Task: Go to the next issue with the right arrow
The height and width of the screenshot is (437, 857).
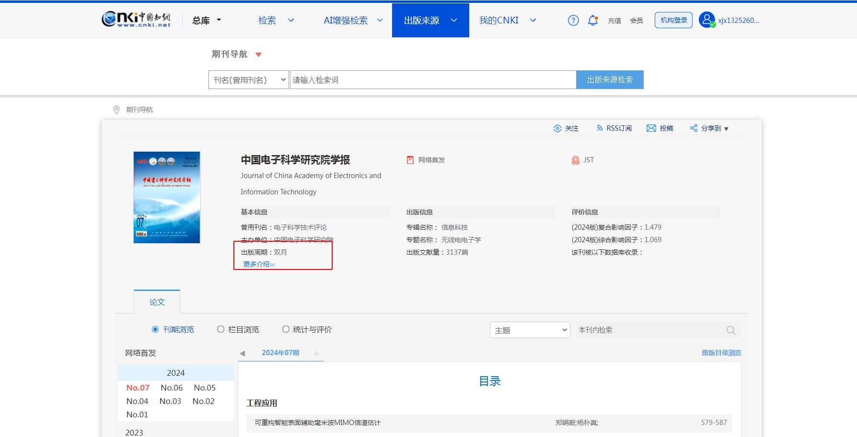Action: (x=317, y=353)
